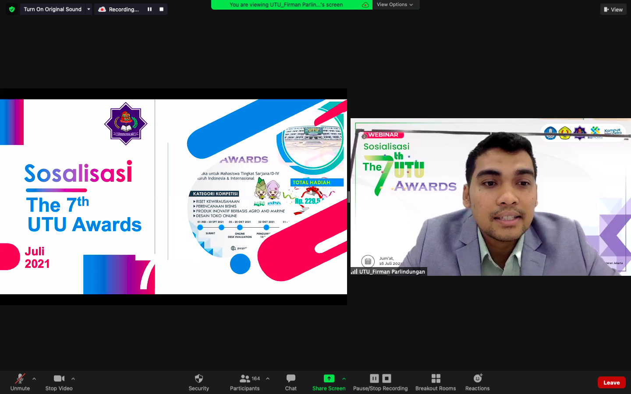Expand Original Sound dropdown arrow

(89, 9)
